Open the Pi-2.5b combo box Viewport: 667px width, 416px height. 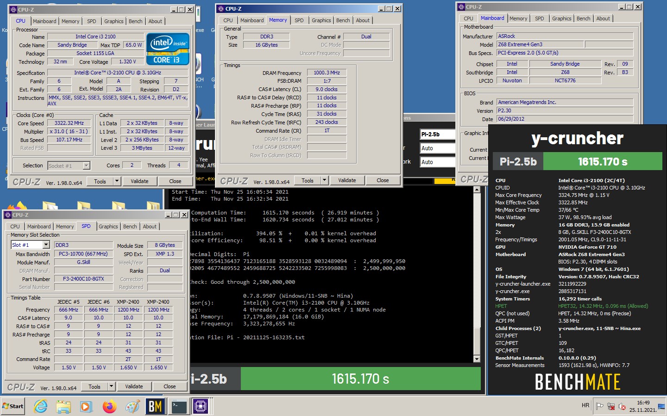pos(437,135)
